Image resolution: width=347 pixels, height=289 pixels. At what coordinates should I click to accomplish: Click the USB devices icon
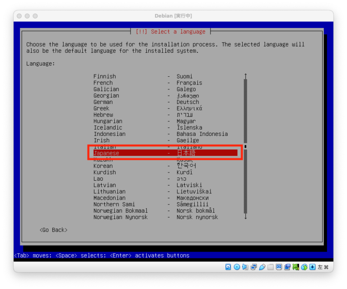point(262,267)
